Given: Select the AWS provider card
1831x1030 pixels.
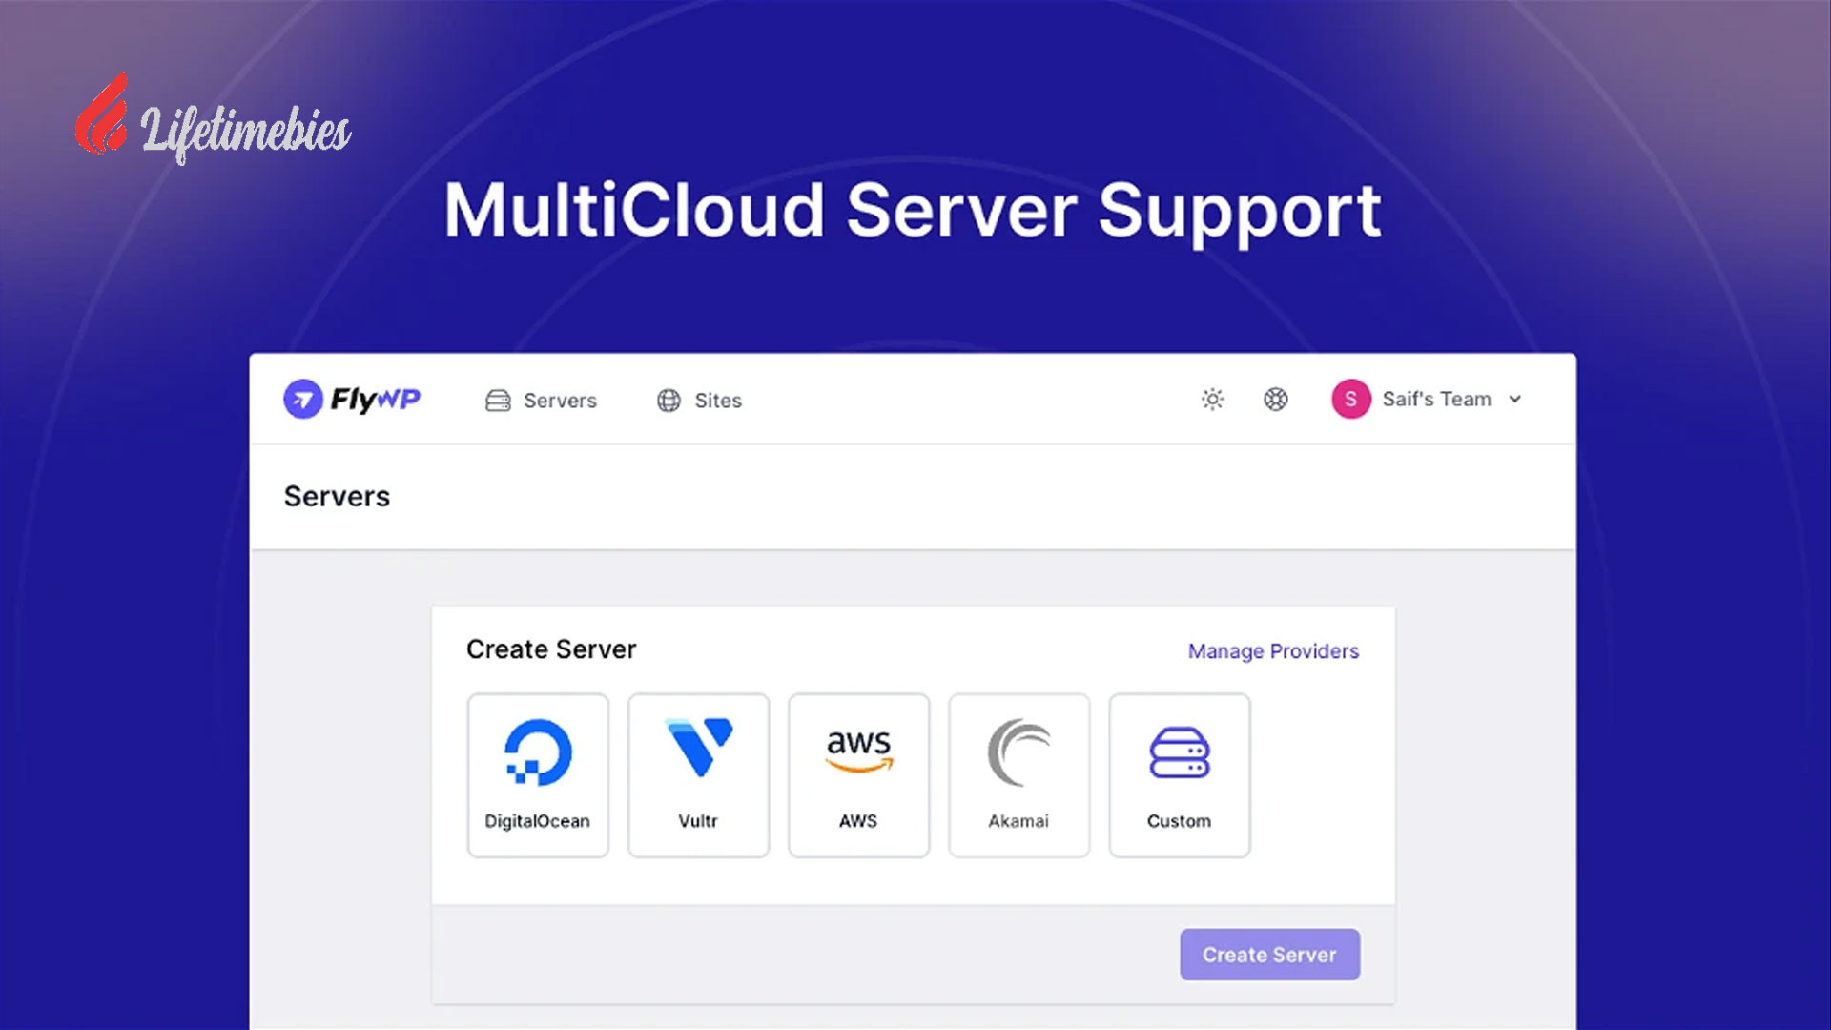Looking at the screenshot, I should coord(858,775).
